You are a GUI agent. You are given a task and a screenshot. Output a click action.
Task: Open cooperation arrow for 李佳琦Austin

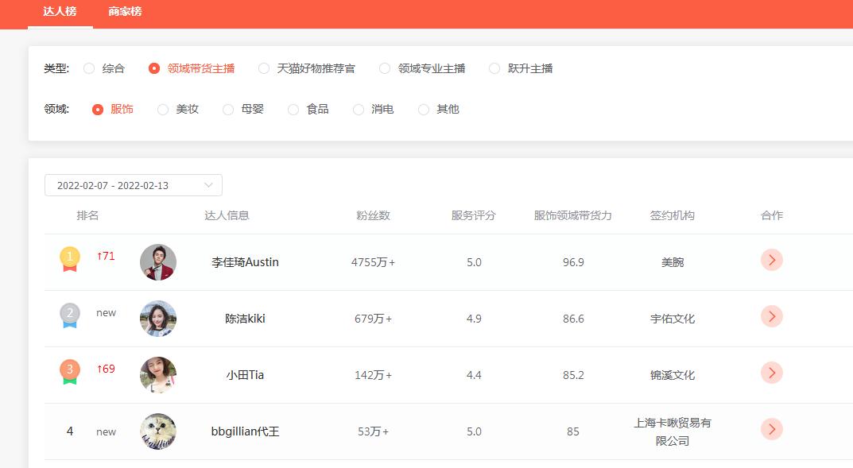coord(771,260)
